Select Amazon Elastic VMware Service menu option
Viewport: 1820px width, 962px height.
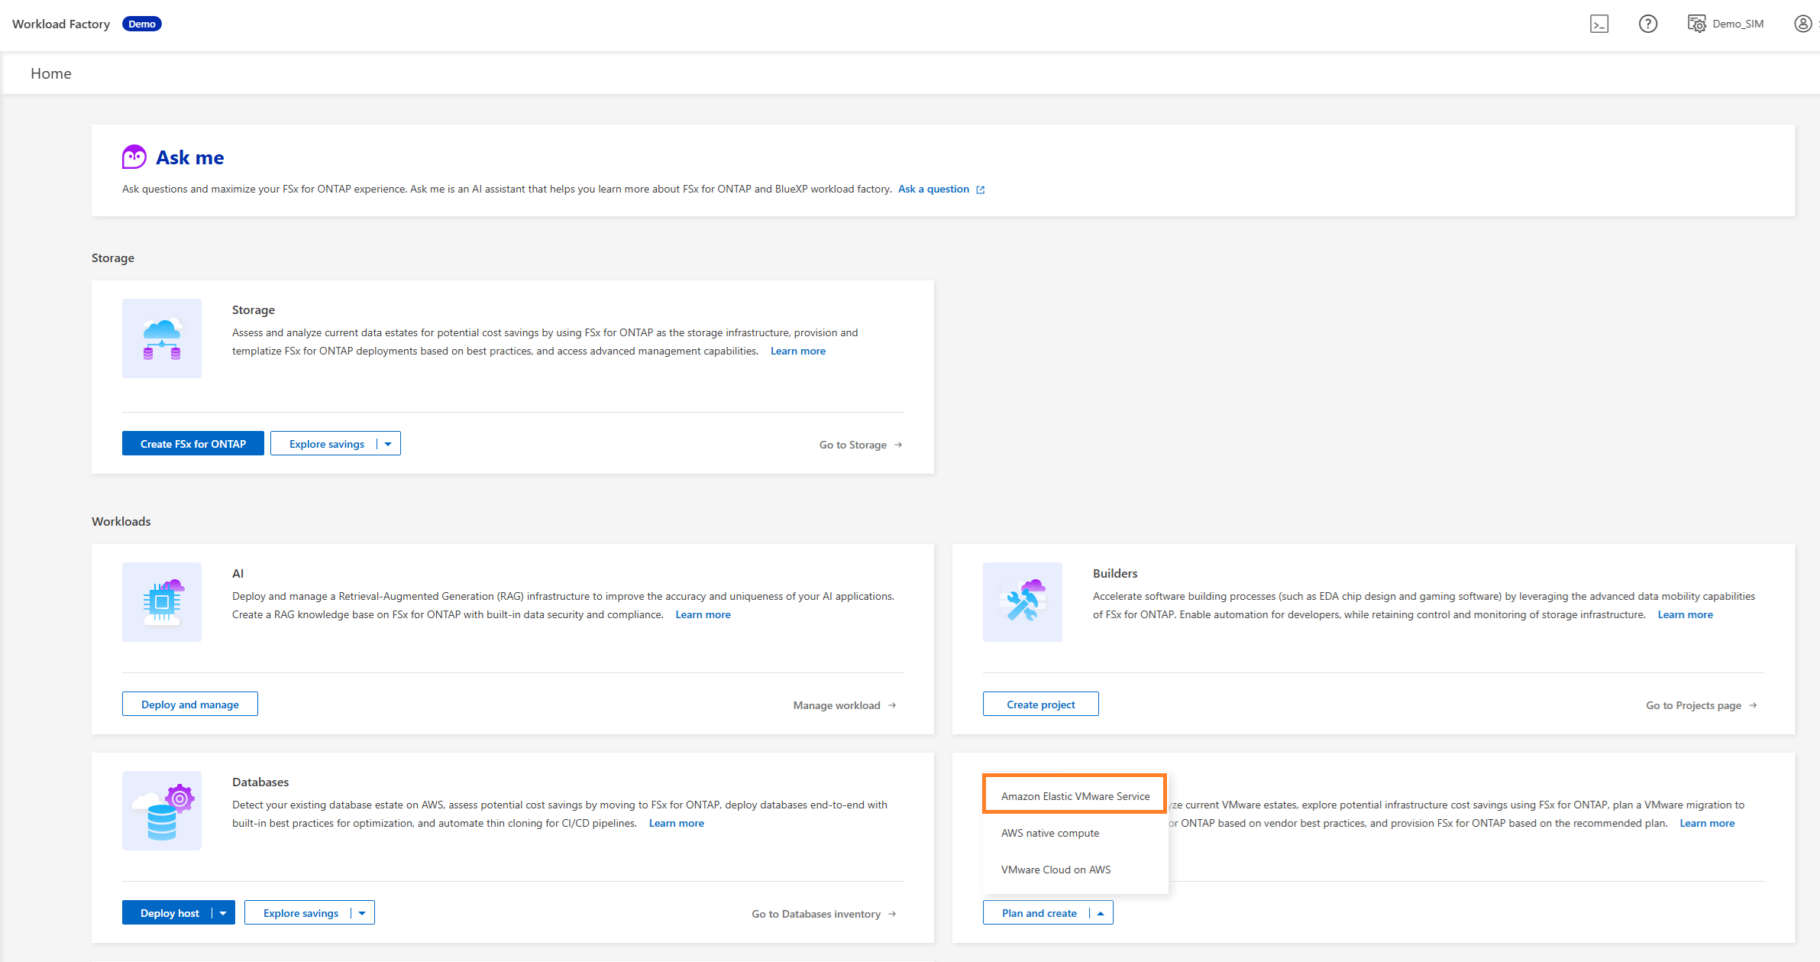pos(1075,796)
